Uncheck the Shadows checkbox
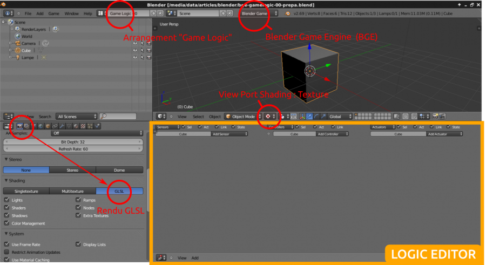 [7, 215]
